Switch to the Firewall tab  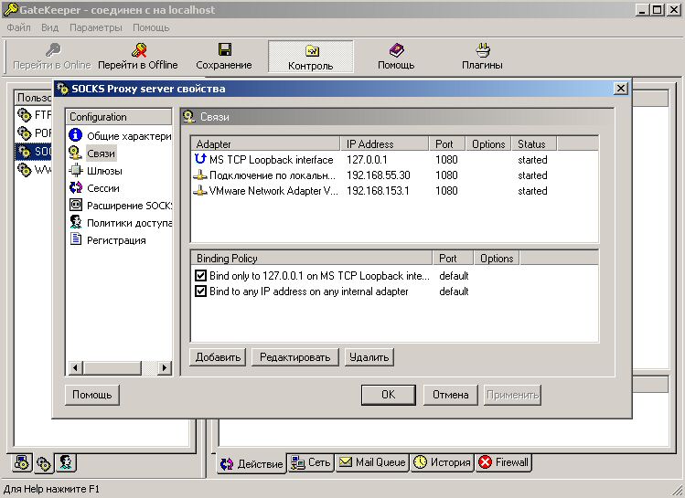pyautogui.click(x=503, y=462)
